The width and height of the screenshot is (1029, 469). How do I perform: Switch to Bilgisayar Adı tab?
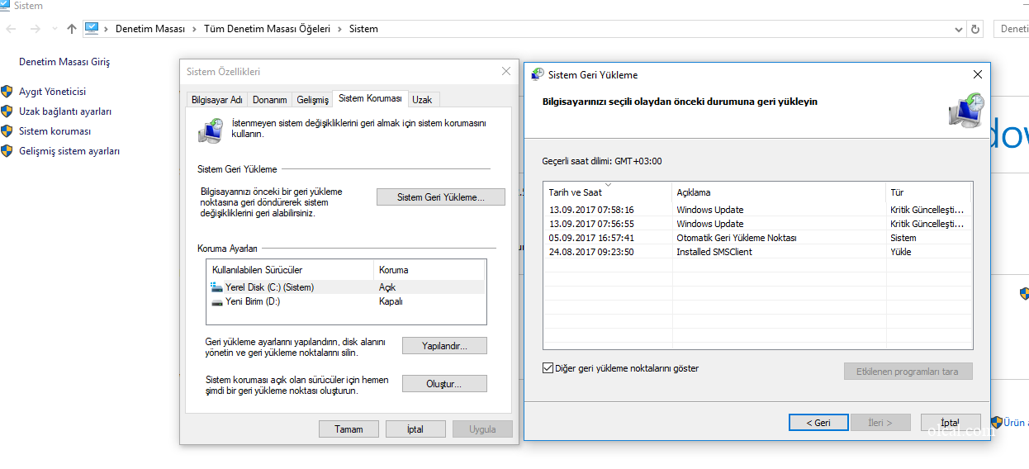click(x=217, y=100)
